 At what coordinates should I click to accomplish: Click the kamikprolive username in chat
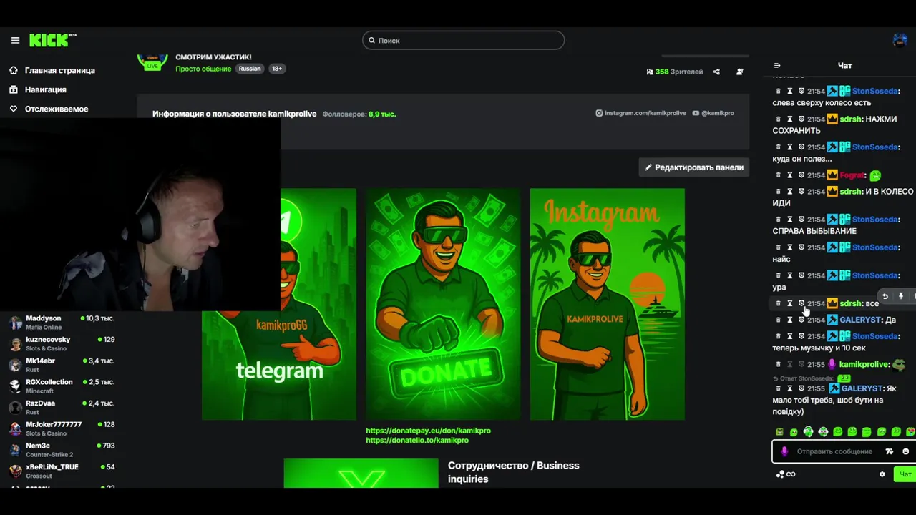coord(864,365)
